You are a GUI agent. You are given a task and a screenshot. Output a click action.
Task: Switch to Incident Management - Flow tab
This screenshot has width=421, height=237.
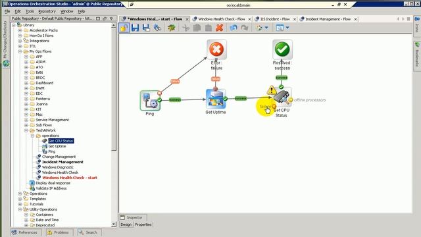coord(328,19)
